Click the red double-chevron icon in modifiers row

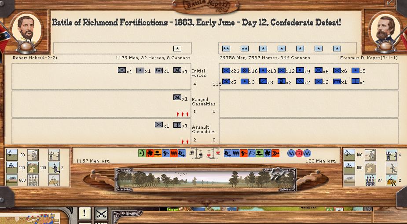coord(275,153)
